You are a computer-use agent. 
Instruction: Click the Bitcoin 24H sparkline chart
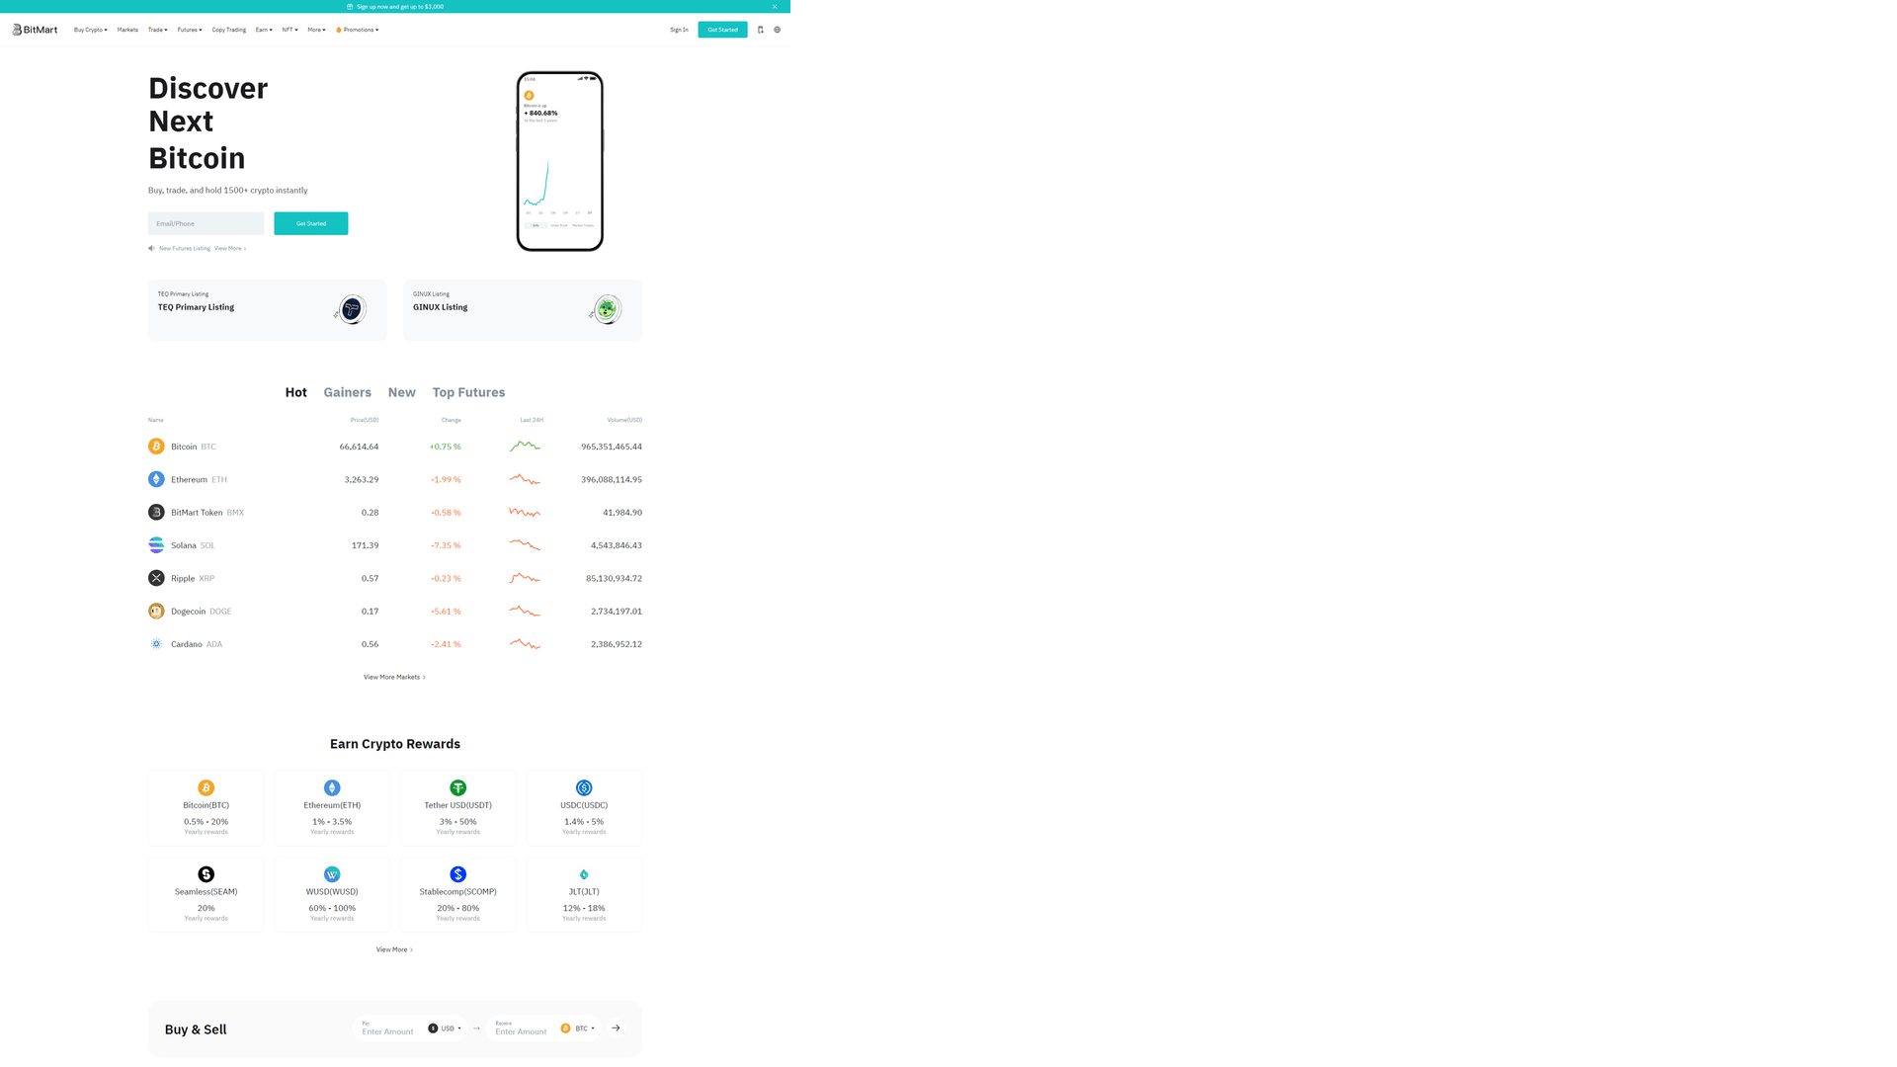click(525, 447)
